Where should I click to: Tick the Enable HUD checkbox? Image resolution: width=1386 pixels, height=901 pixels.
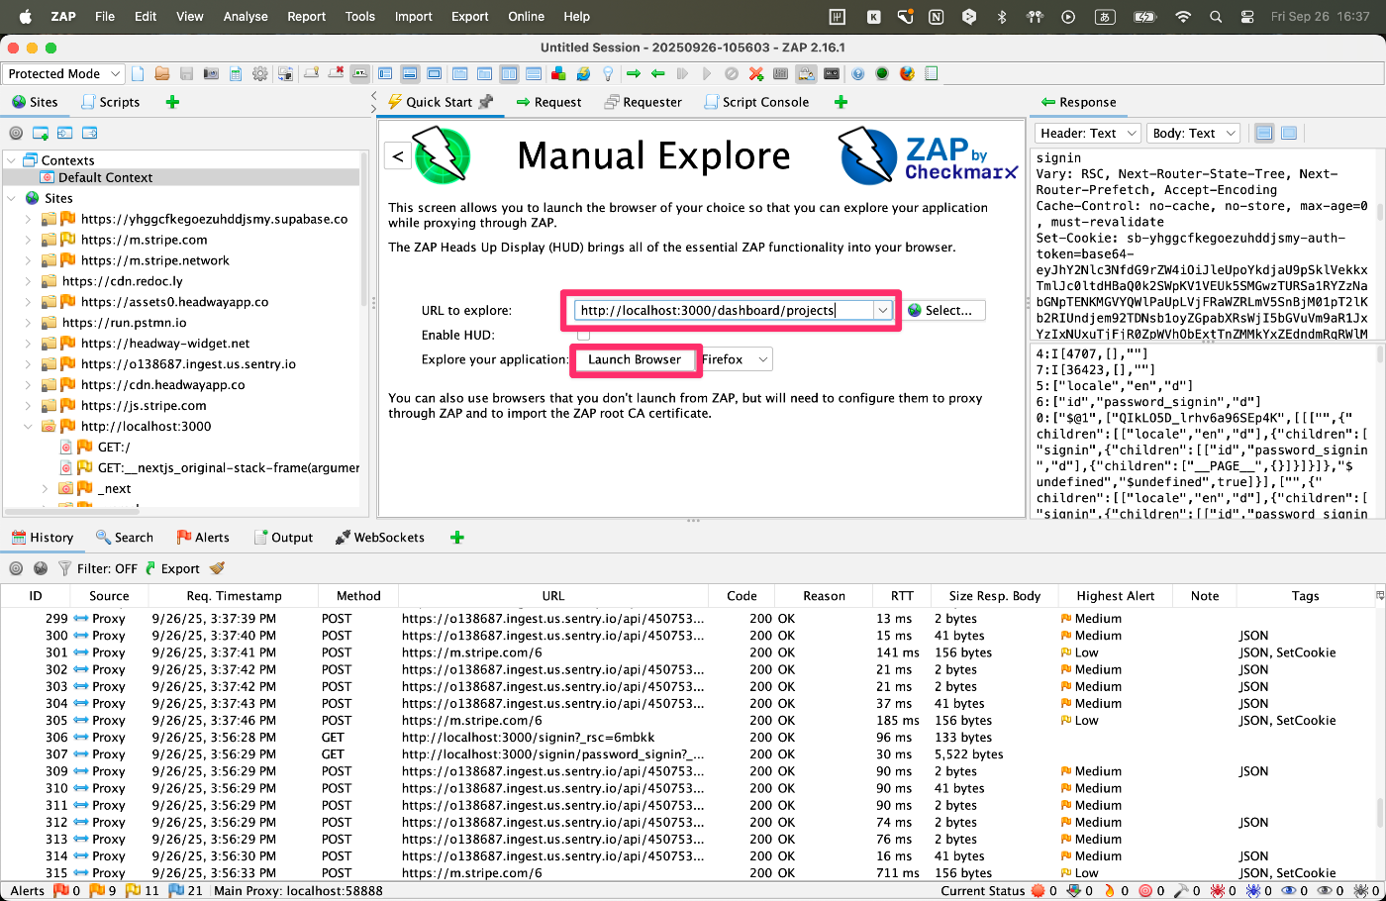(x=583, y=335)
